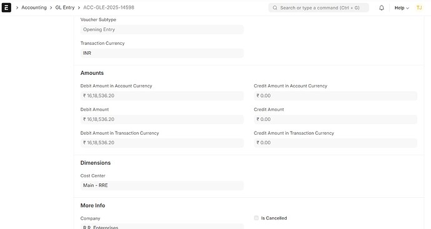This screenshot has height=229, width=431.
Task: Click the Debit Amount in Transaction Currency field
Action: 162,143
